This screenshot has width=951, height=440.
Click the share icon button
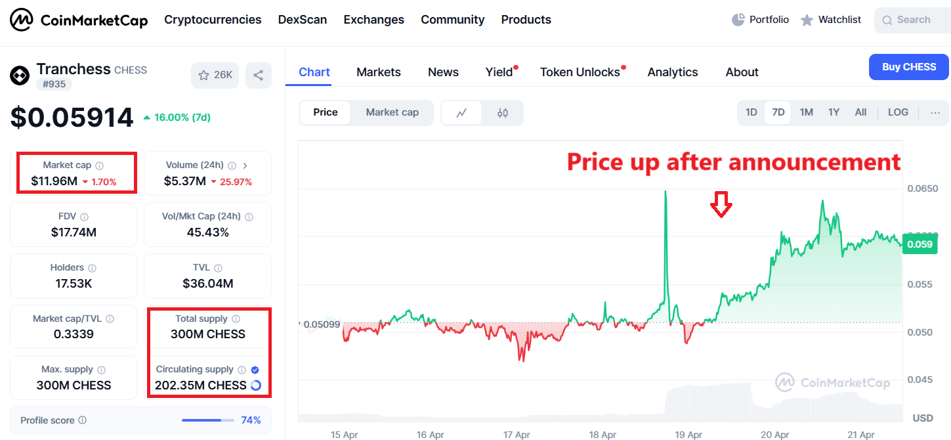click(x=259, y=75)
